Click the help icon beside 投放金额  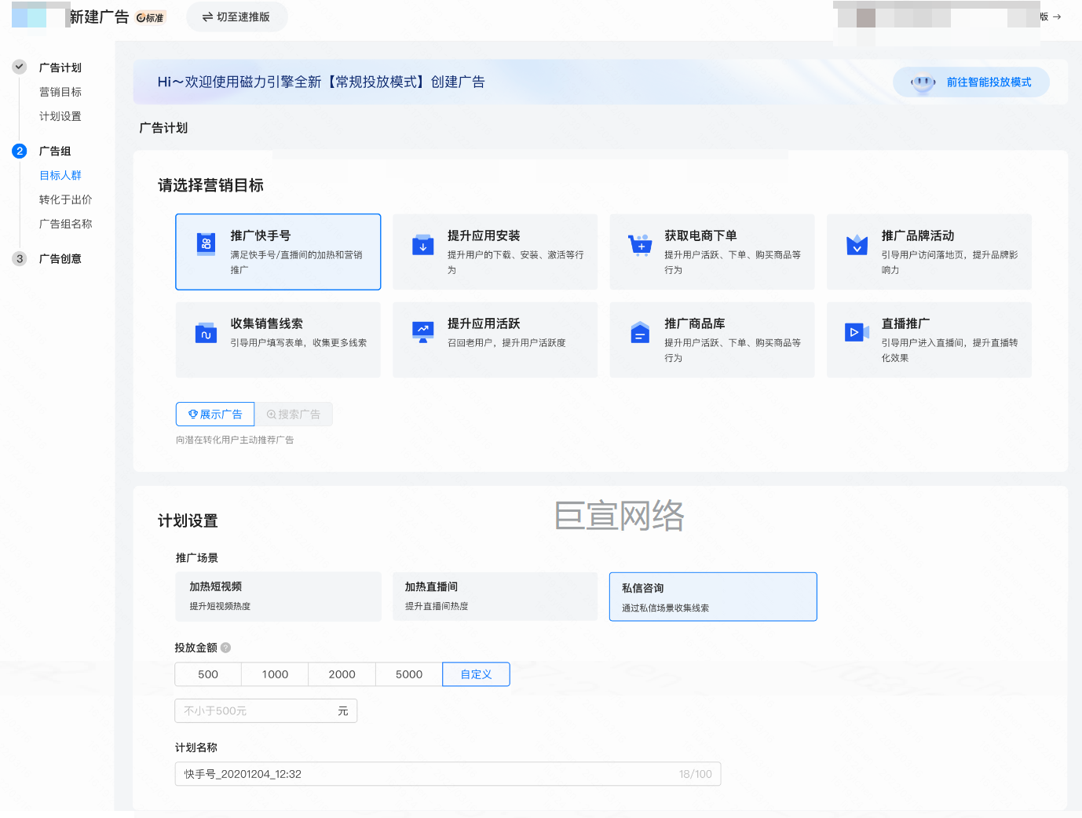point(226,648)
